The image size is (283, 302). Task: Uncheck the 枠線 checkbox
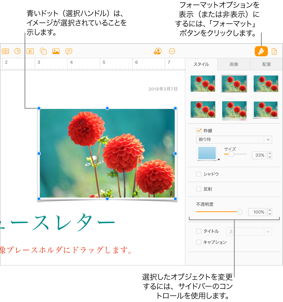point(199,131)
